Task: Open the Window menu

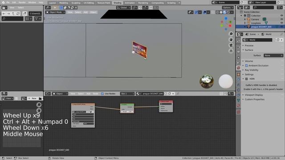Action: (32, 3)
